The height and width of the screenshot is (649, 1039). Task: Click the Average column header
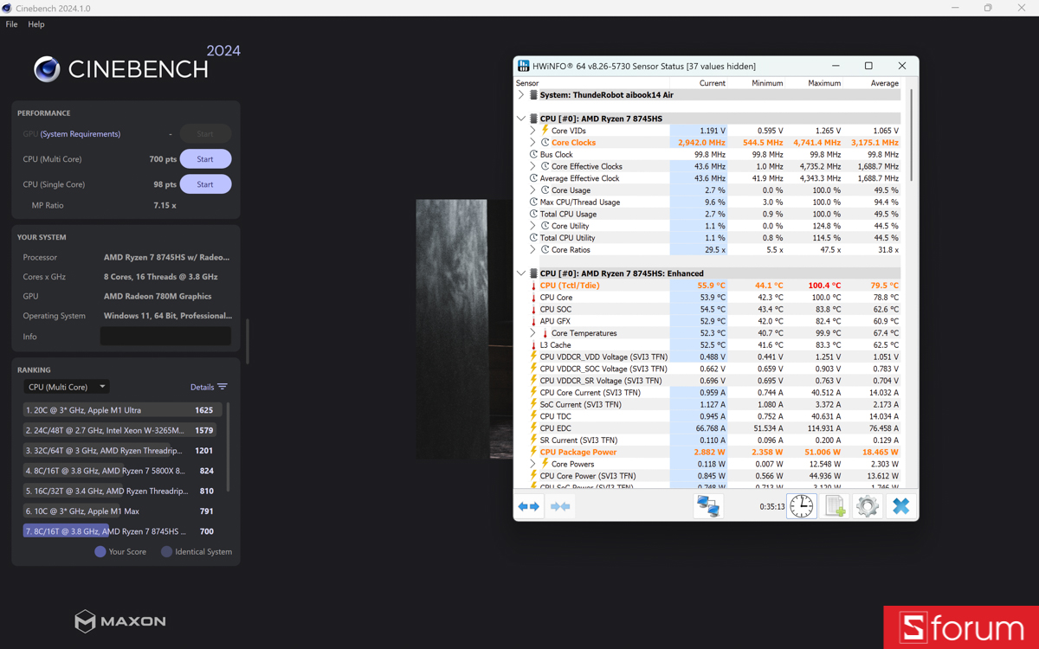pos(872,83)
